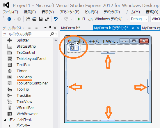This screenshot has width=160, height=128.
Task: Select the ToolTip control icon
Action: coord(10,89)
